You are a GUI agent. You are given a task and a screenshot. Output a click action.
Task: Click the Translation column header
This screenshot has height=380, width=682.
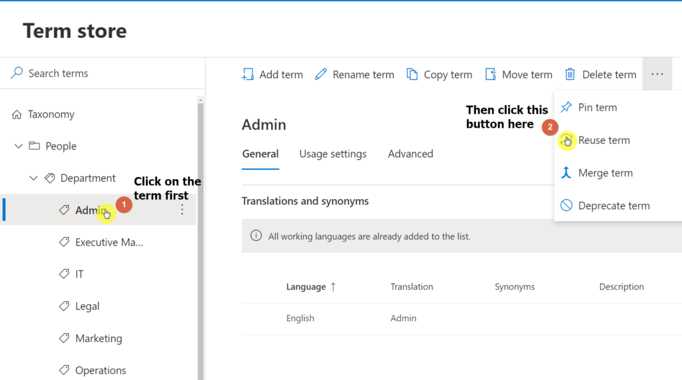(x=412, y=287)
